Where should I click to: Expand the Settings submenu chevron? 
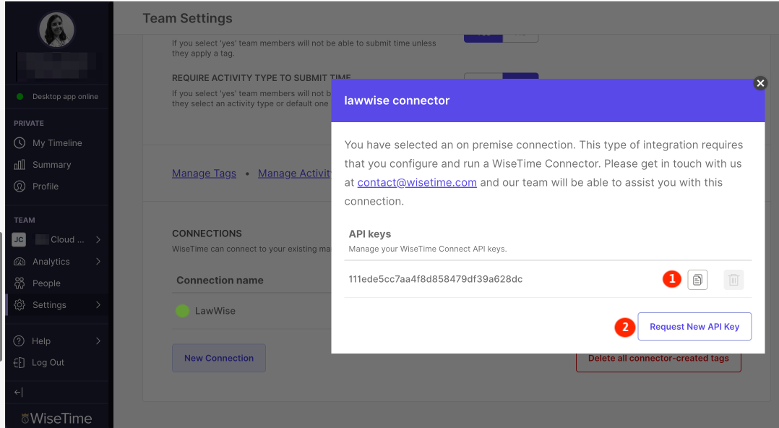coord(98,304)
